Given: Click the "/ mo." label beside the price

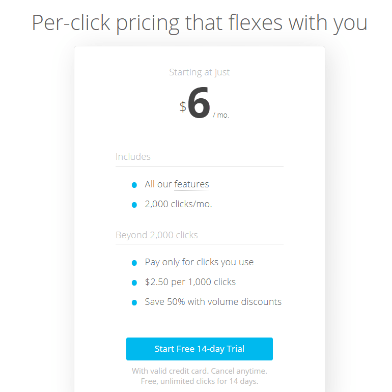Looking at the screenshot, I should pos(221,116).
